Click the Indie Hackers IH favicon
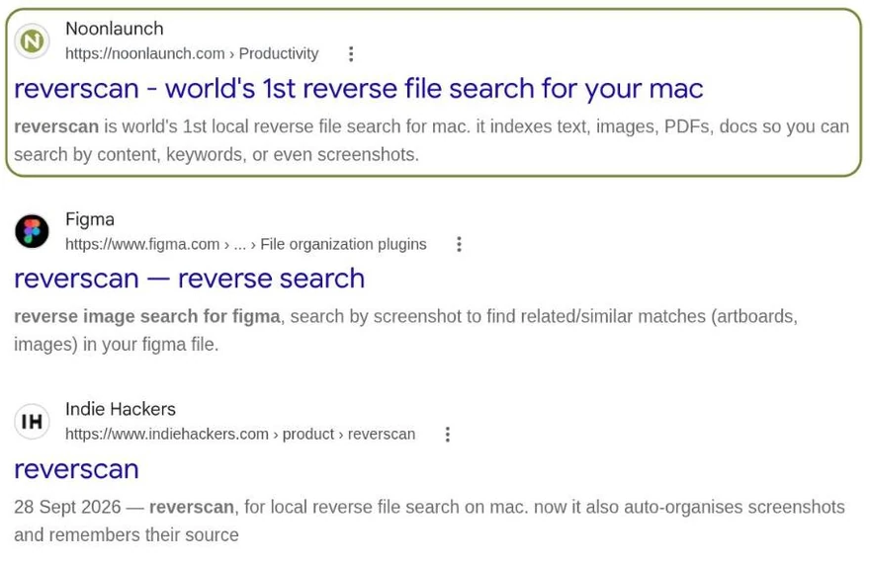Image resolution: width=870 pixels, height=566 pixels. coord(32,422)
